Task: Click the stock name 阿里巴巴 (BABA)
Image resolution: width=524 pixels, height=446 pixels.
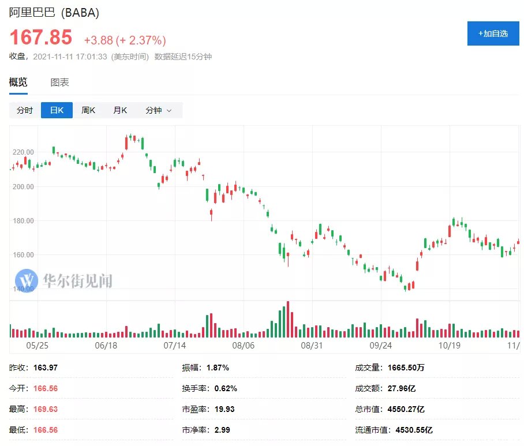Action: pyautogui.click(x=54, y=13)
